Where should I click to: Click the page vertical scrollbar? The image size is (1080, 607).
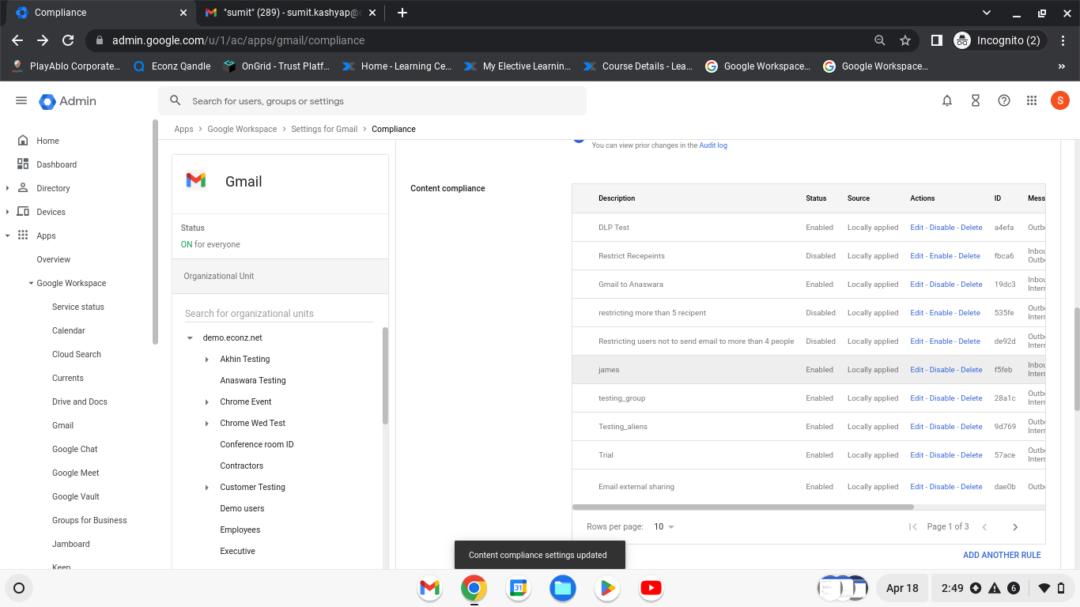1076,358
